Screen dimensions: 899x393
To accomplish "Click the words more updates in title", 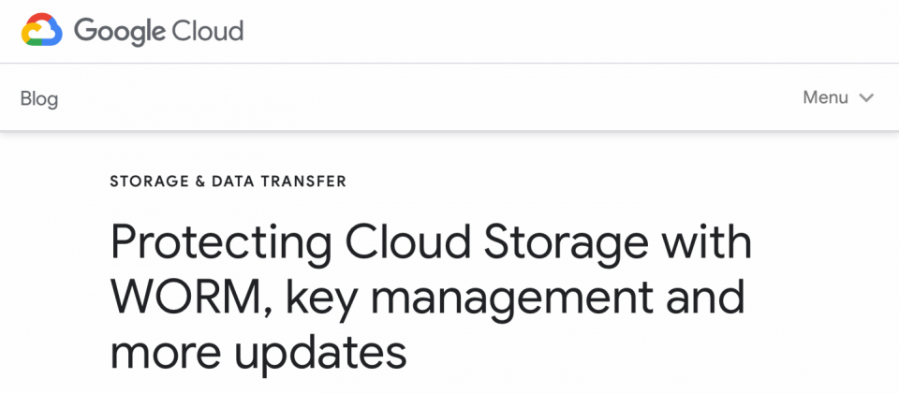I will [258, 352].
